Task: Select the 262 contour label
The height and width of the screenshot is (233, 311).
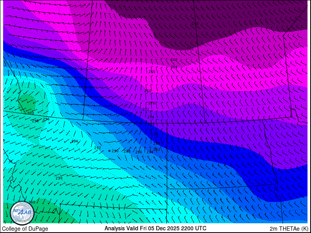Action: point(174,59)
